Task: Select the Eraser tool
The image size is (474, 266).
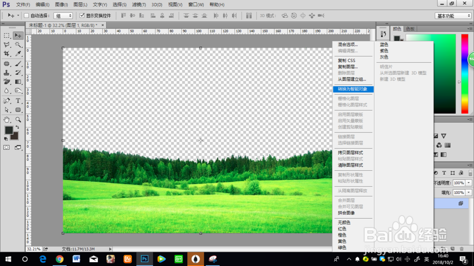Action: coord(7,82)
